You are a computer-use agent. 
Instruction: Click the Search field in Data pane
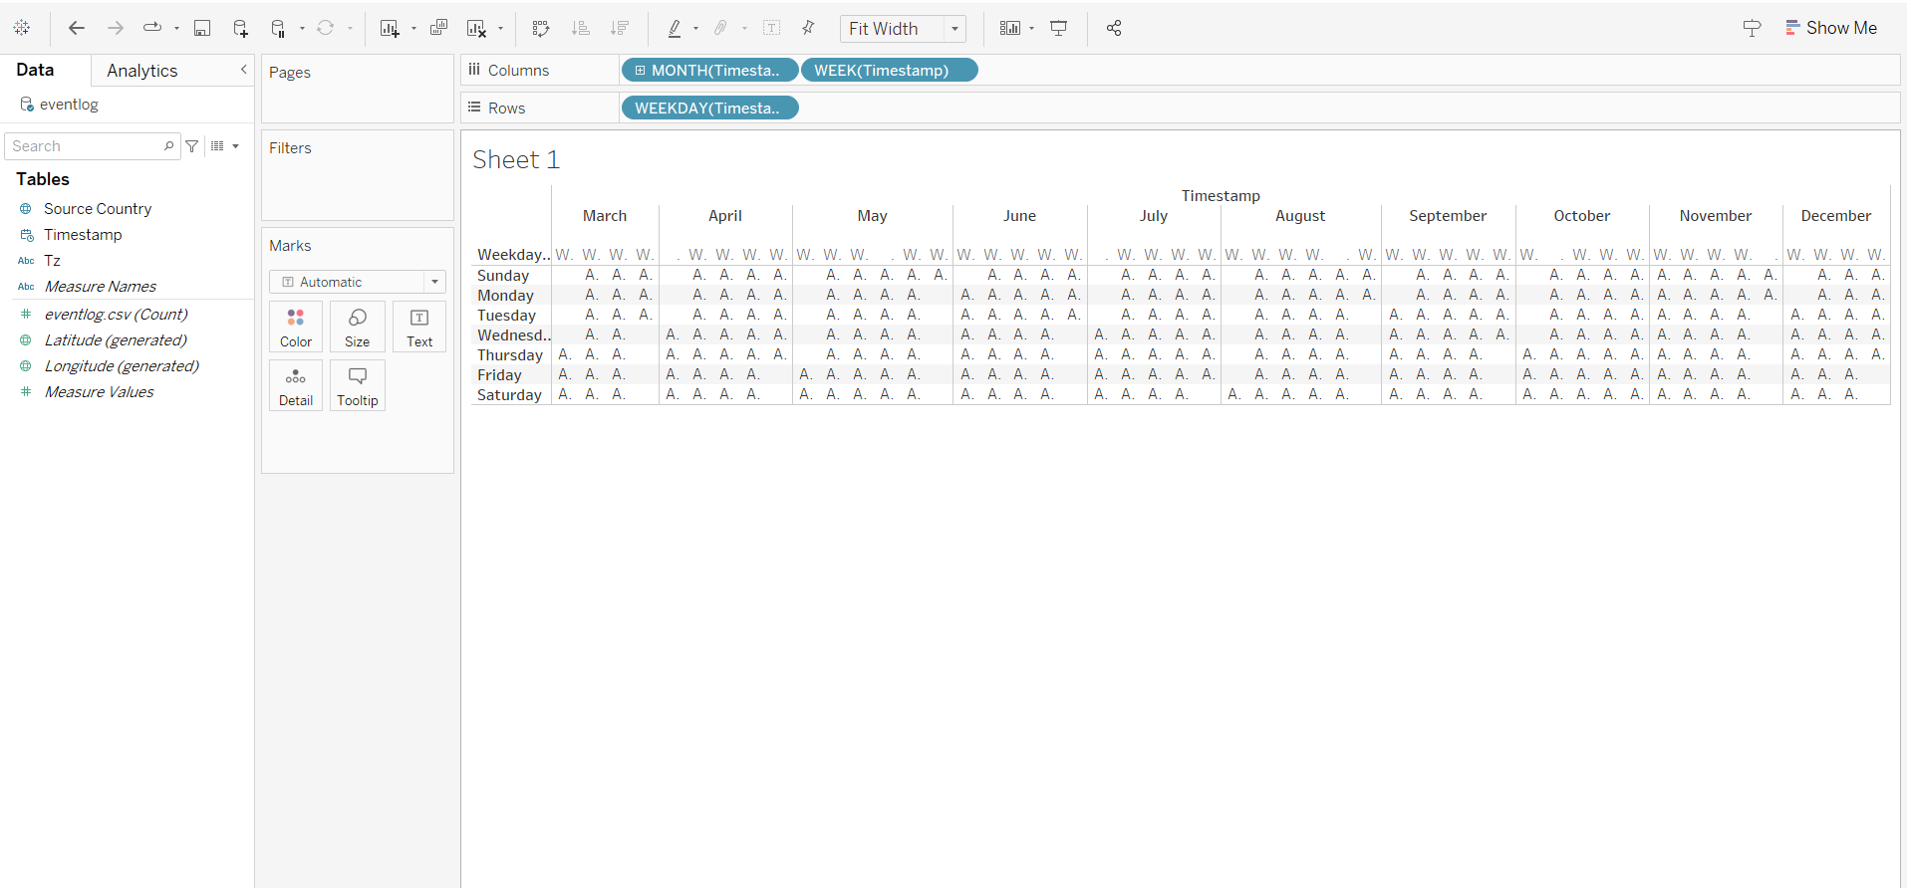click(86, 146)
